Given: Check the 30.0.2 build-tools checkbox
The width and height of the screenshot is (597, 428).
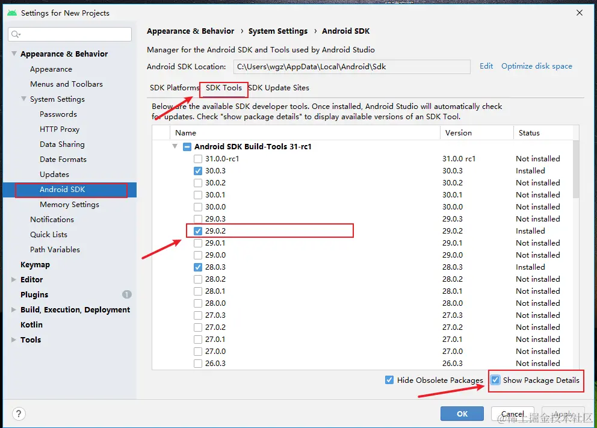Looking at the screenshot, I should [x=198, y=183].
